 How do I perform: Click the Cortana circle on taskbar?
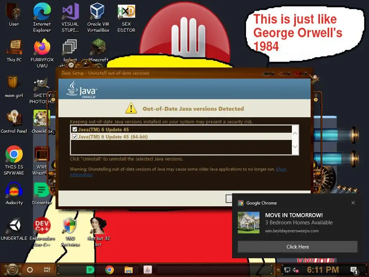(x=30, y=270)
